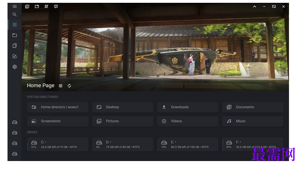The width and height of the screenshot is (304, 169).
Task: Click the Home Page heading text
Action: (x=40, y=86)
